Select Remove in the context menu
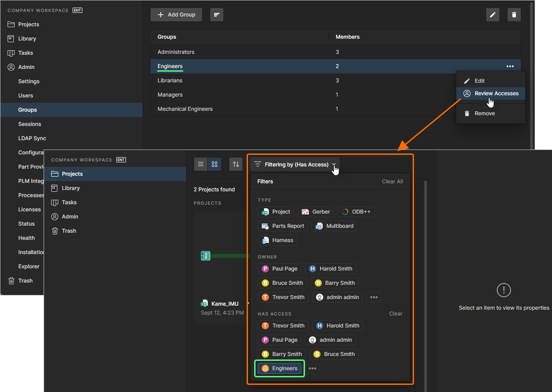 tap(491, 113)
